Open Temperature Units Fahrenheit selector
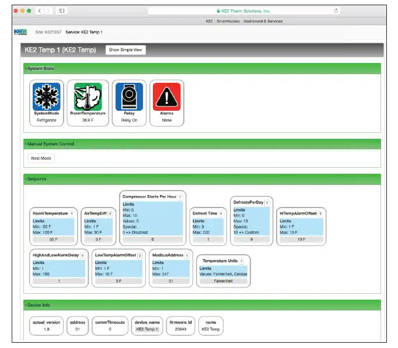Image resolution: width=398 pixels, height=348 pixels. 224,282
